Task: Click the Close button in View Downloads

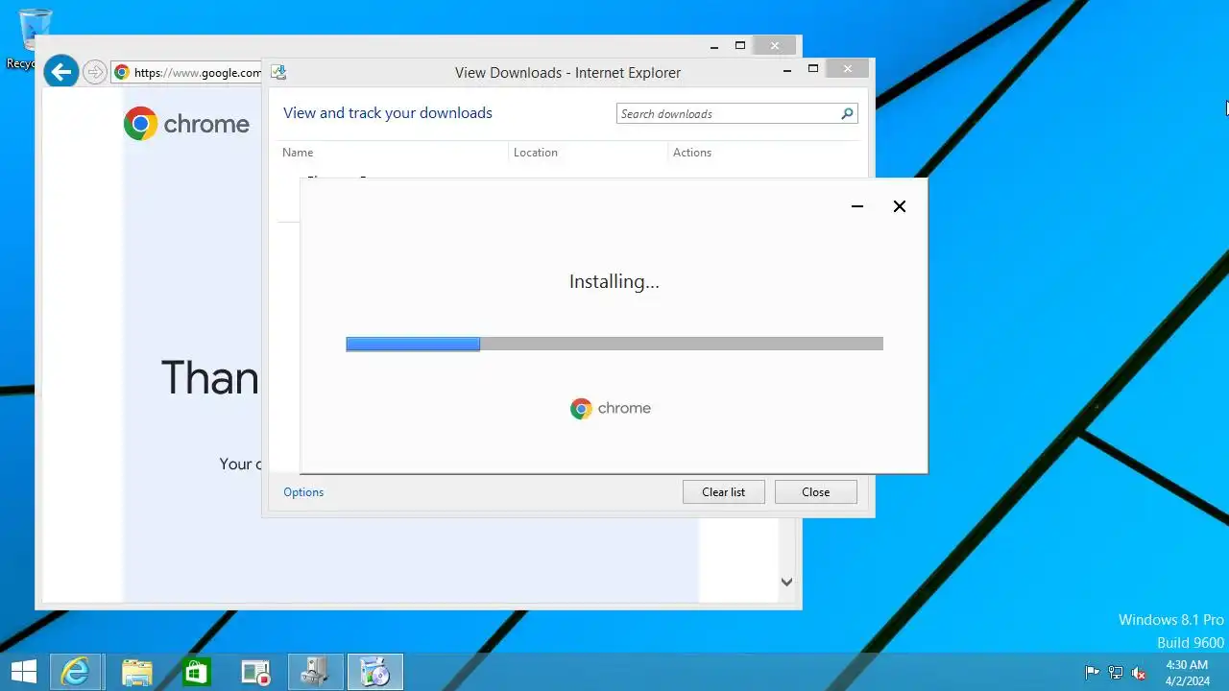Action: 815,492
